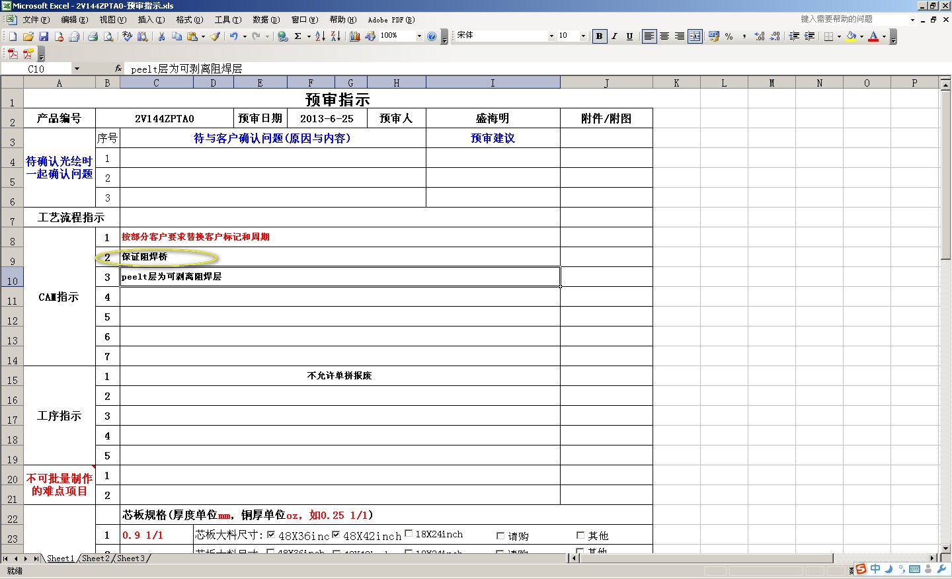The height and width of the screenshot is (579, 952).
Task: Toggle Bold formatting
Action: click(x=599, y=36)
